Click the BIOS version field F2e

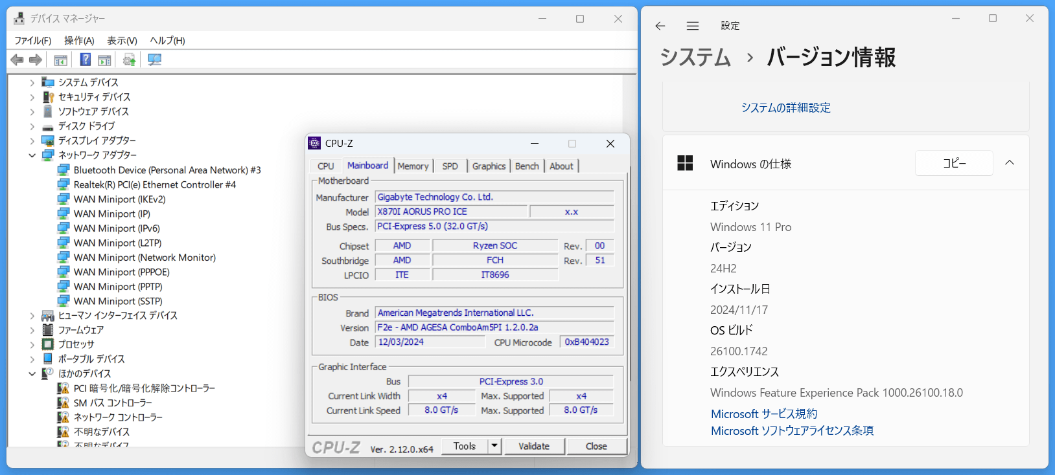[494, 327]
